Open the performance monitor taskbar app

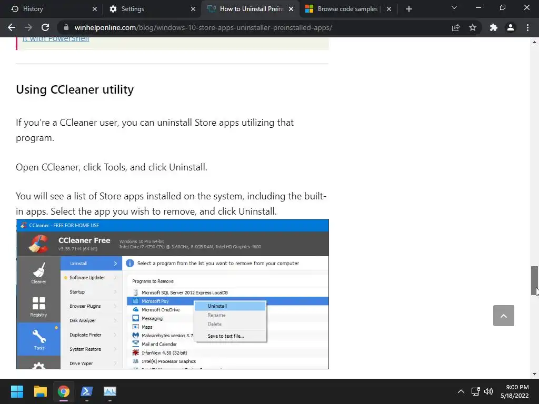[x=110, y=391]
